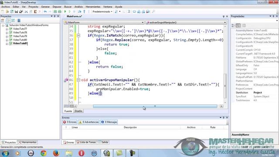279x157 pixels.
Task: Run the project with green play icon
Action: (x=65, y=12)
